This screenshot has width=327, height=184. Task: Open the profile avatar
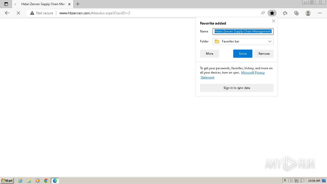click(x=308, y=13)
